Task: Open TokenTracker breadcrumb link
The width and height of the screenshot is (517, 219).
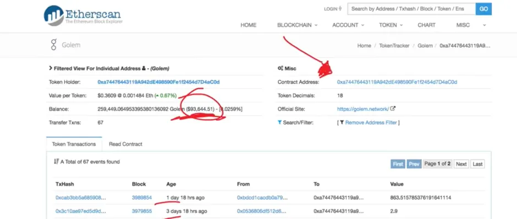Action: click(x=394, y=46)
